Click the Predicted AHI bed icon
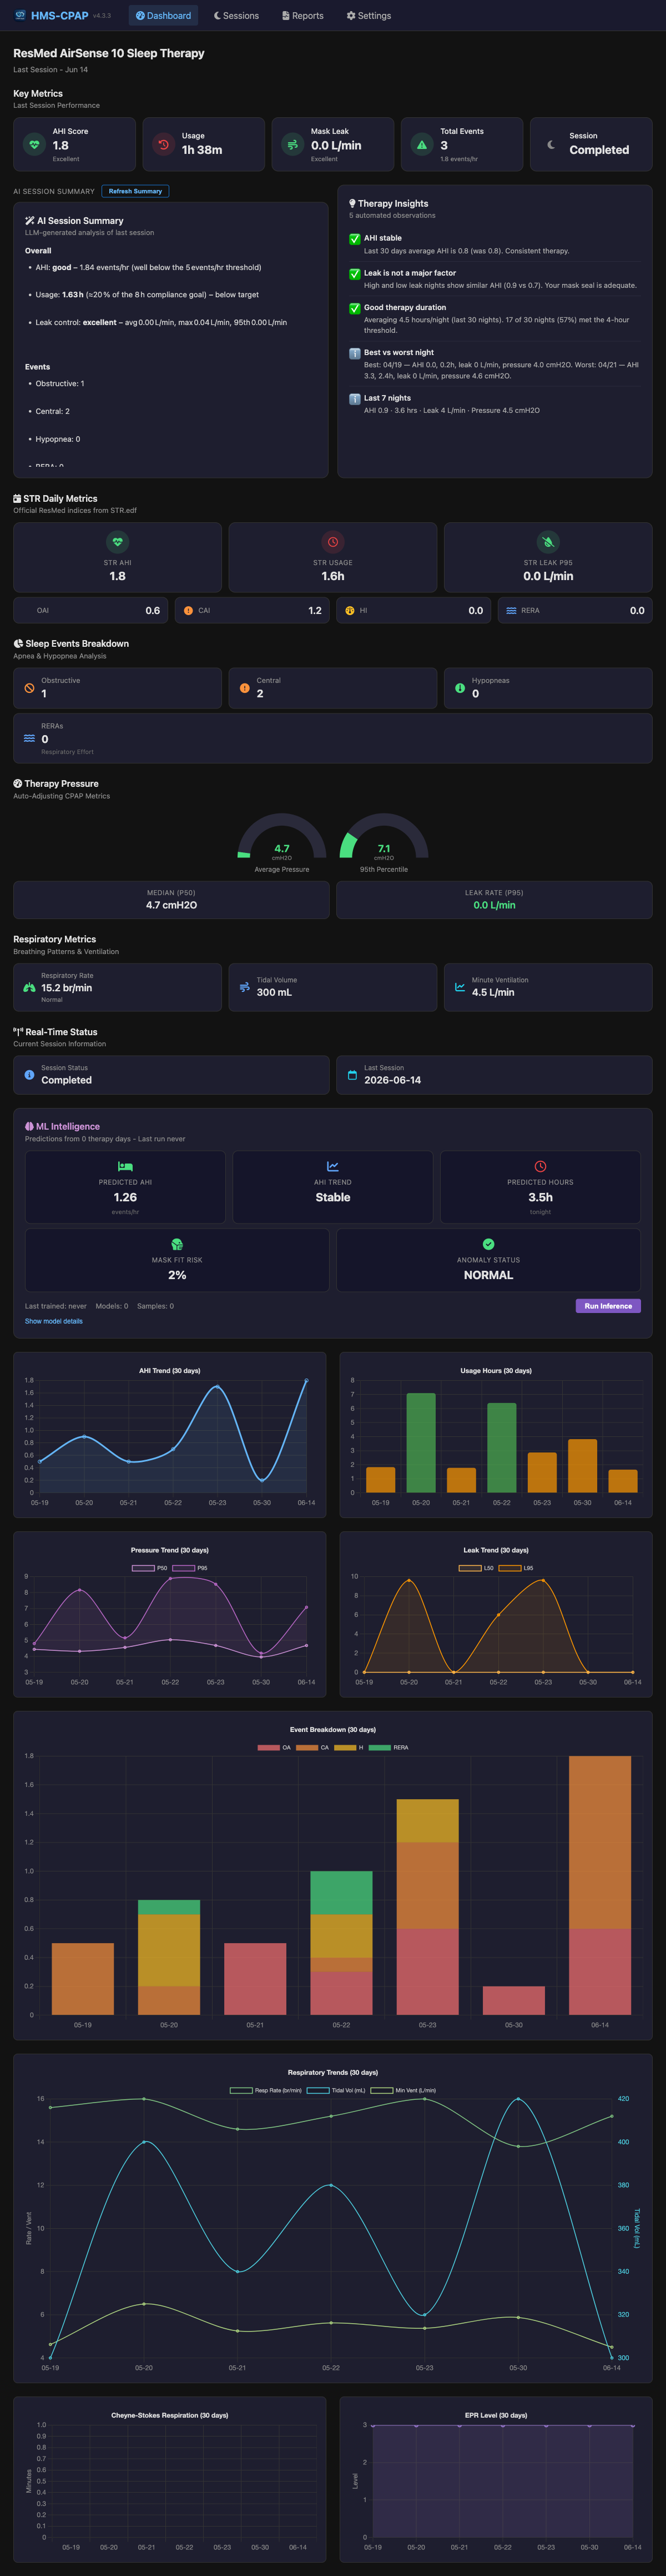 tap(125, 1166)
